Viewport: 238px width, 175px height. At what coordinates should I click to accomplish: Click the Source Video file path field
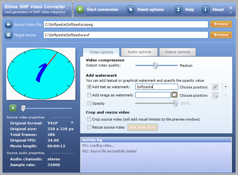[126, 24]
